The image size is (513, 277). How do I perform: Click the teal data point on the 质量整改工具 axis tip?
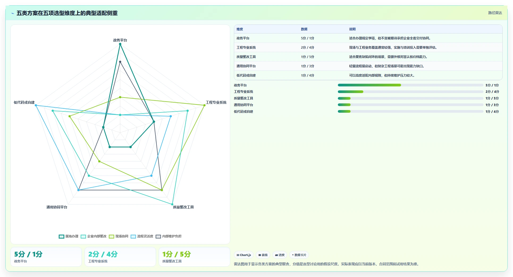(172, 204)
